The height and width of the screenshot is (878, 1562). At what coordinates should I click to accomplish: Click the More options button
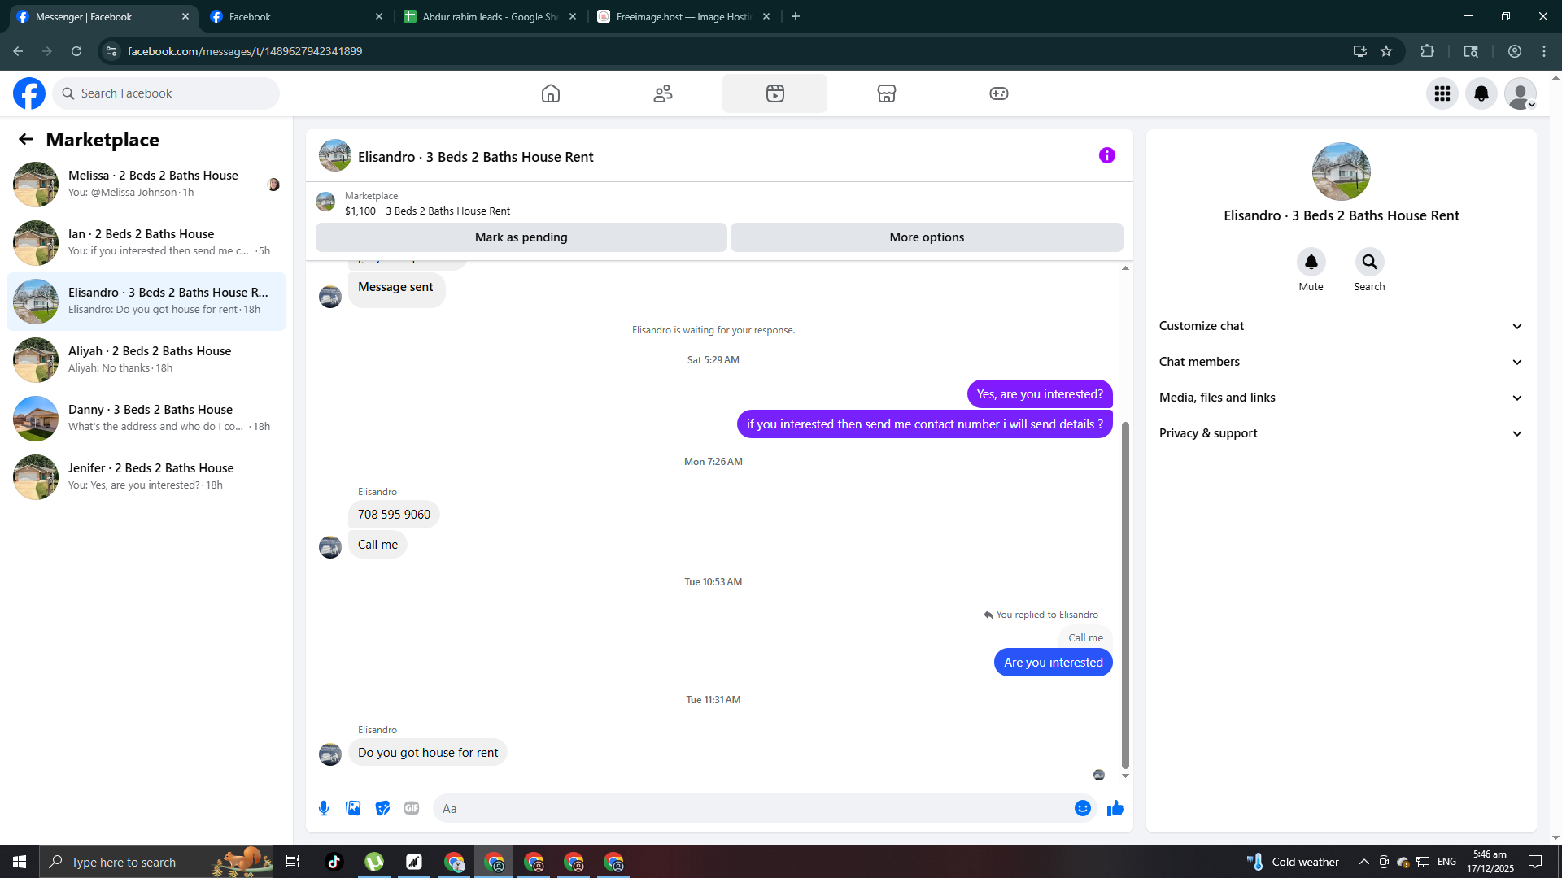927,237
